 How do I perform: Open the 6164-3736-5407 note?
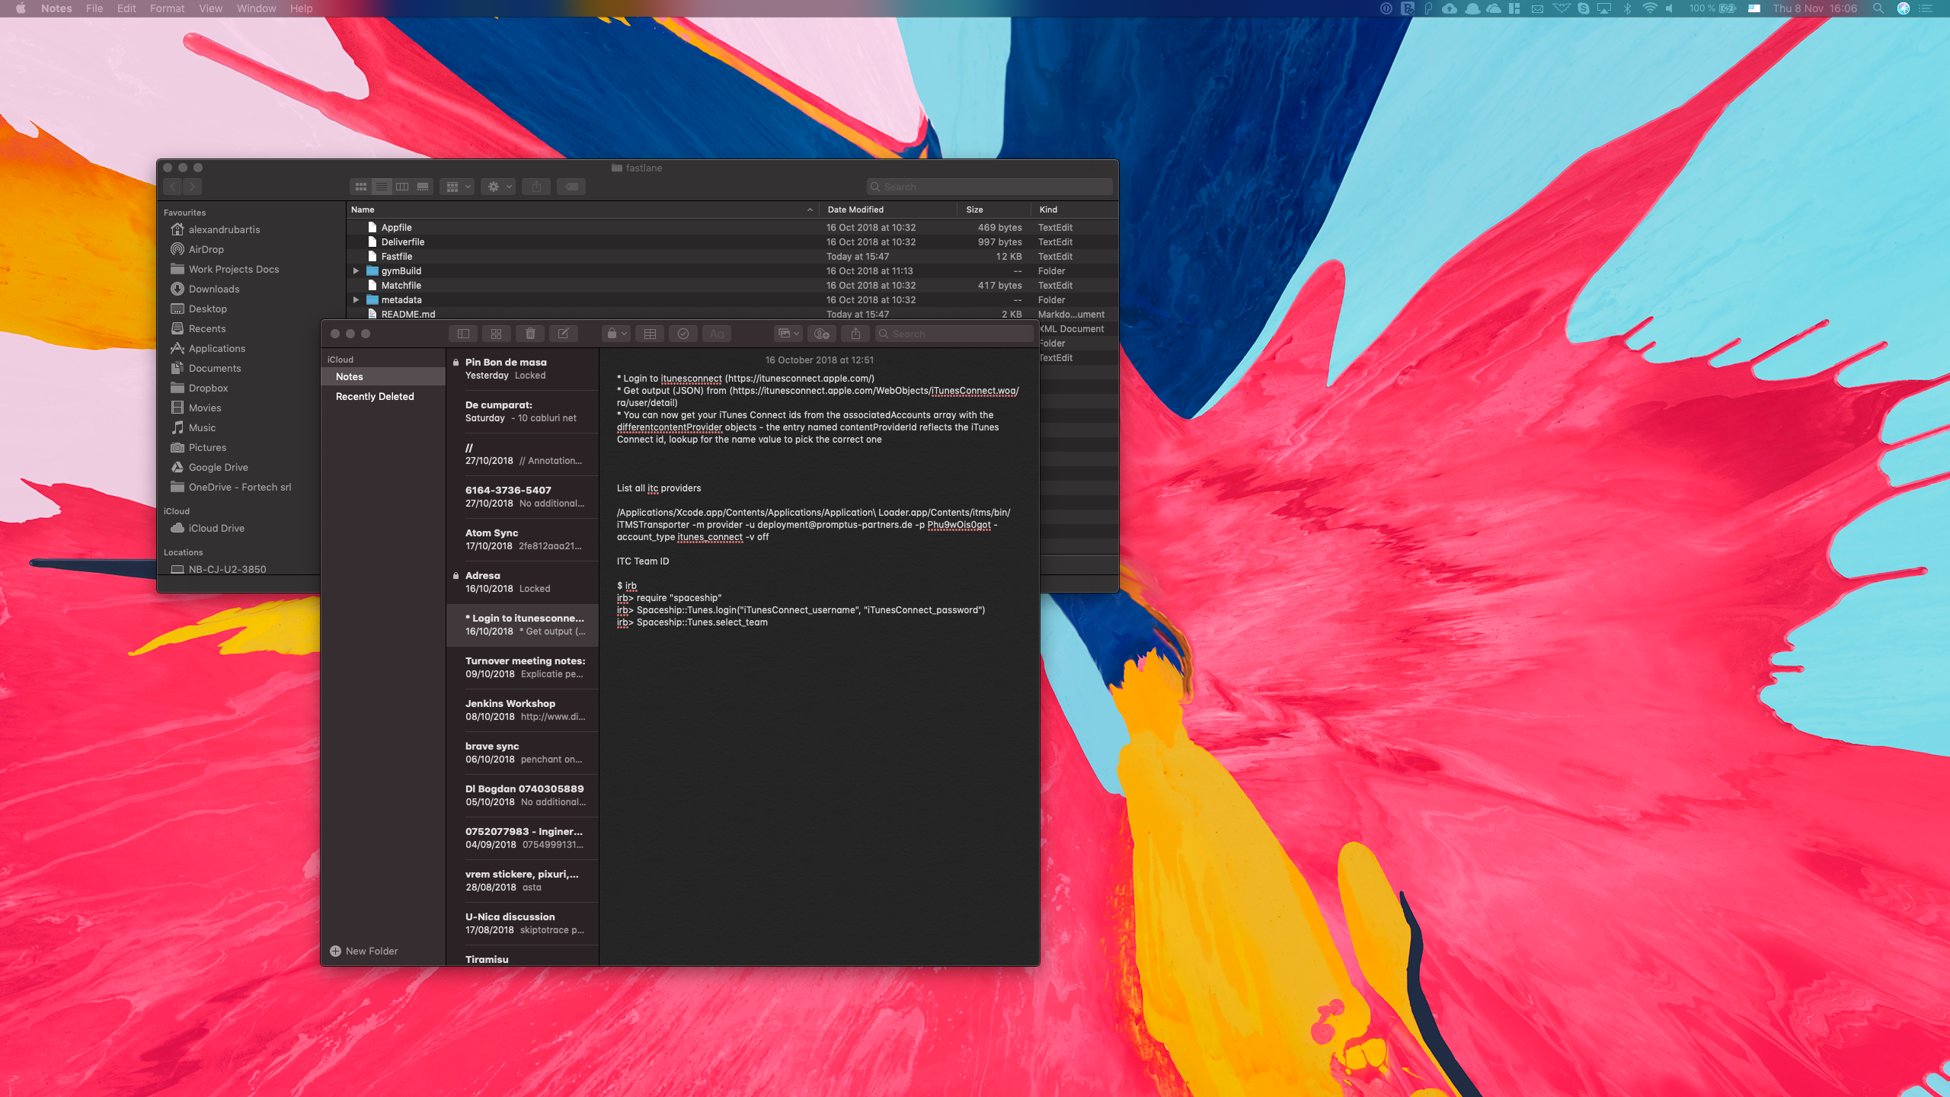523,497
